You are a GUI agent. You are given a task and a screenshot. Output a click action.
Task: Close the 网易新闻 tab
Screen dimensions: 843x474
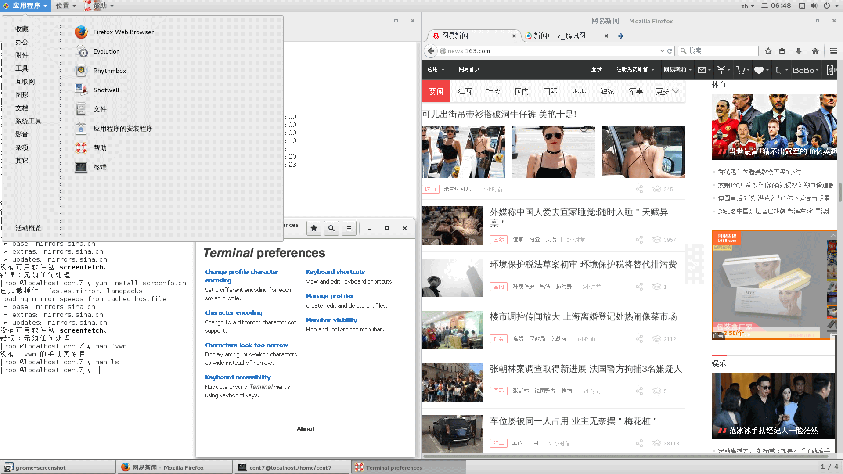pos(514,36)
